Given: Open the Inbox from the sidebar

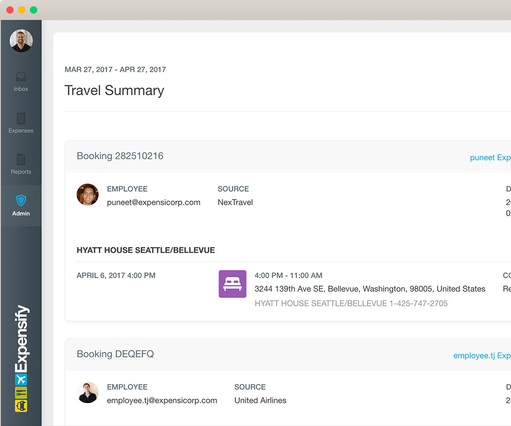Looking at the screenshot, I should click(21, 82).
